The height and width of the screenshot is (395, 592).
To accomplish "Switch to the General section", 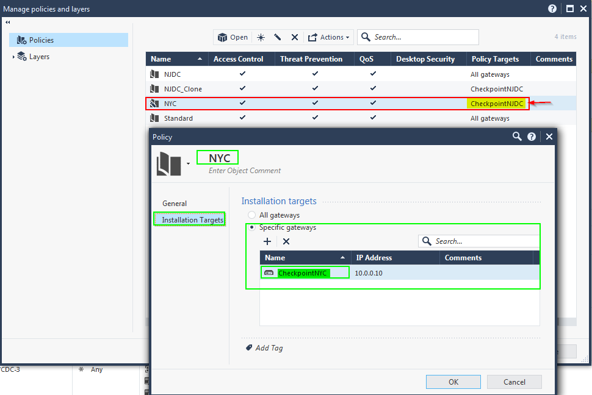I will 175,204.
